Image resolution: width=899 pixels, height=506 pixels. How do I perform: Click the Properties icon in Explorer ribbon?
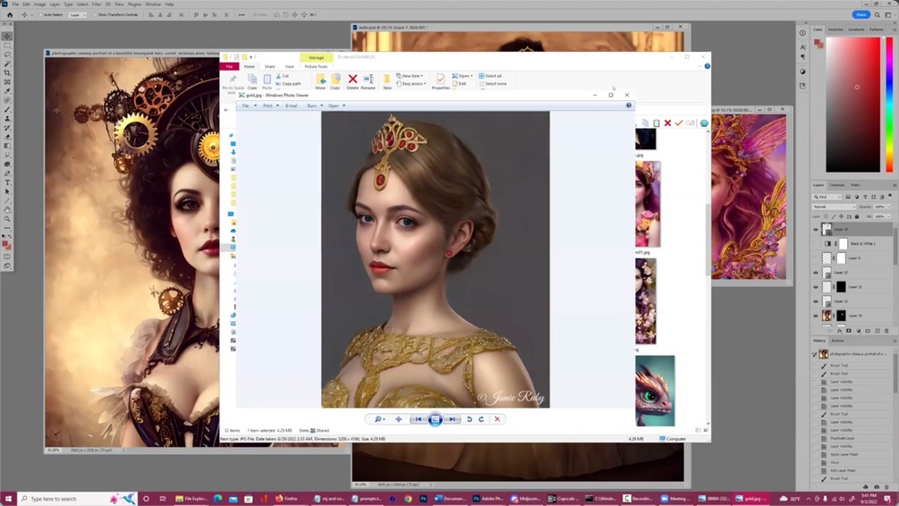click(440, 81)
